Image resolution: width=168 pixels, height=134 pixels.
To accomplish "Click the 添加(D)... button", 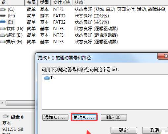I will 55,117.
